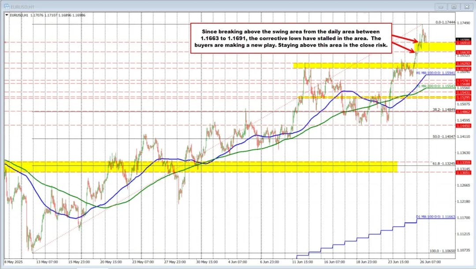Click the 8 May 2025 date axis label
The image size is (476, 269).
(15, 260)
